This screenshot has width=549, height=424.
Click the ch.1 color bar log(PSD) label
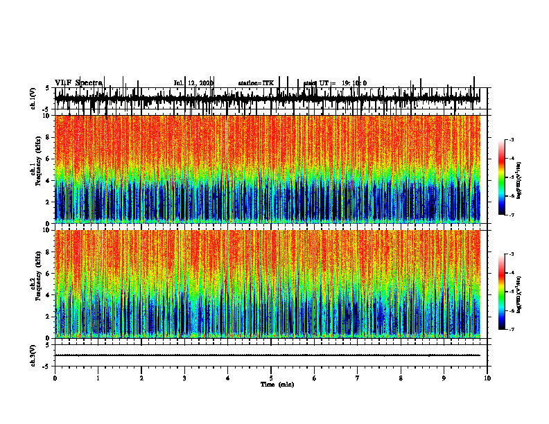[519, 181]
